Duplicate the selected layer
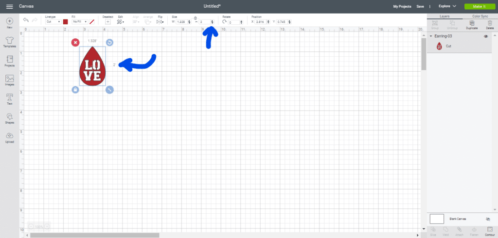The width and height of the screenshot is (498, 238). coord(471,24)
